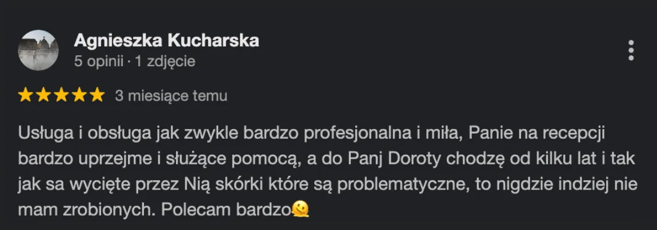Open the three-dot review options menu
Image resolution: width=657 pixels, height=230 pixels.
click(x=631, y=51)
